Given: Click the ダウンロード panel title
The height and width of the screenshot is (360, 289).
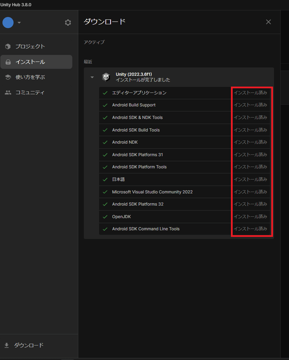Looking at the screenshot, I should pyautogui.click(x=104, y=22).
